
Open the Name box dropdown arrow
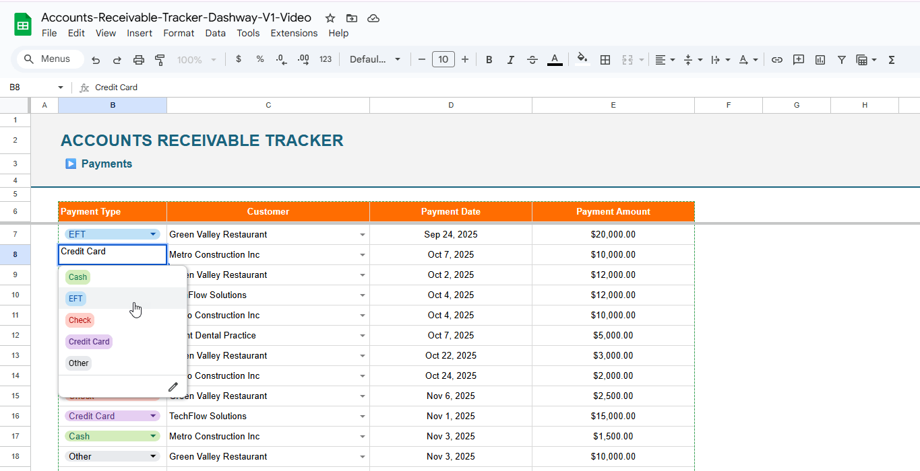[x=61, y=87]
